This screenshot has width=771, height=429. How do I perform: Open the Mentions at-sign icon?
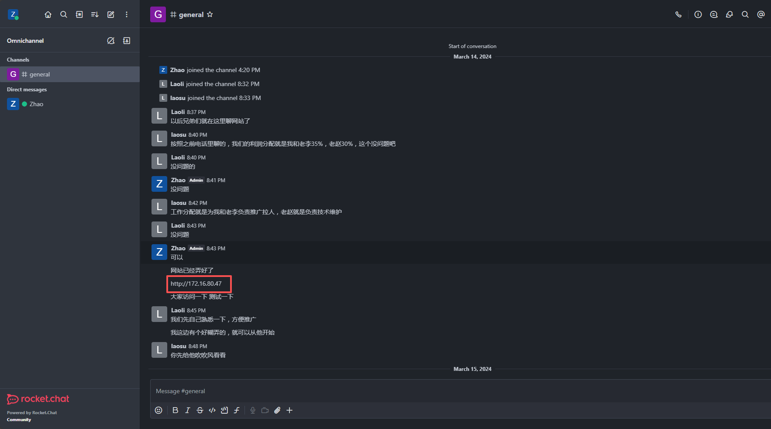761,14
